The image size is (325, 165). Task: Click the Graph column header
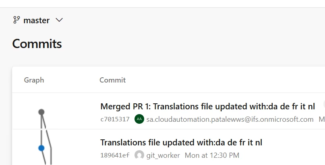(x=34, y=80)
